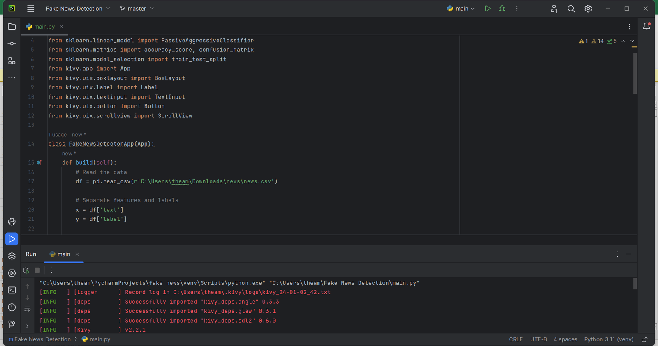Open inspection warnings summary widget

598,41
